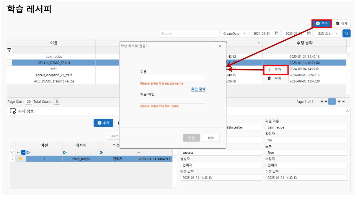Open the CreateDate dropdown

click(234, 34)
